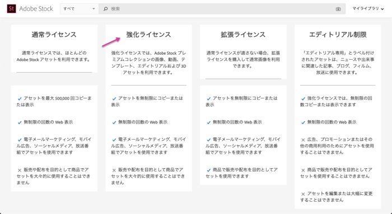Click the 拡張ライセンス description starting 通常ライセンスが適さない場合
This screenshot has width=392, height=214.
coord(243,59)
